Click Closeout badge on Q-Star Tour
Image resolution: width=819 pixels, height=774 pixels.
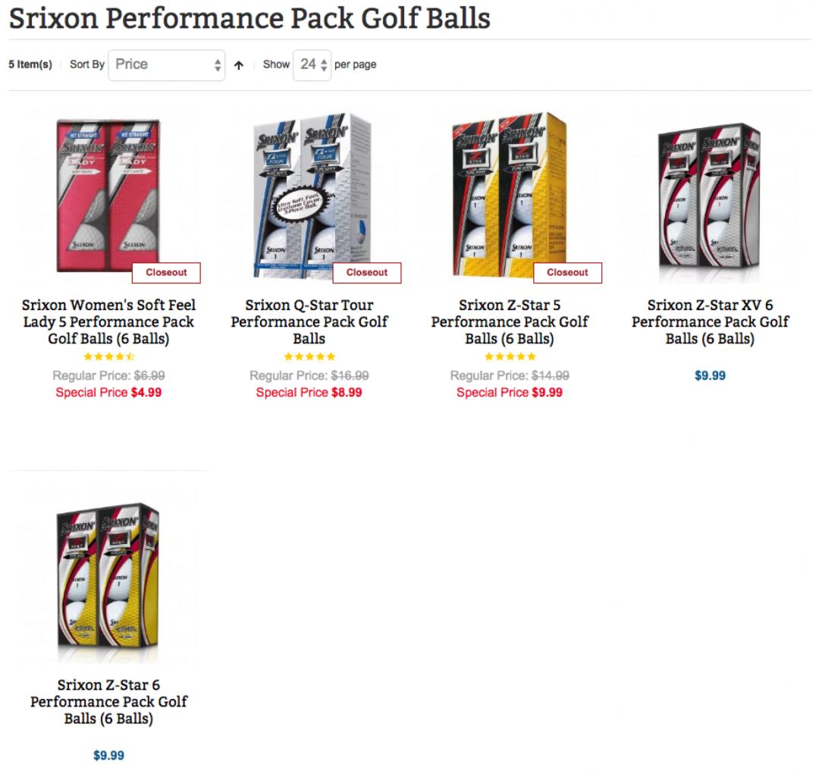click(x=366, y=273)
